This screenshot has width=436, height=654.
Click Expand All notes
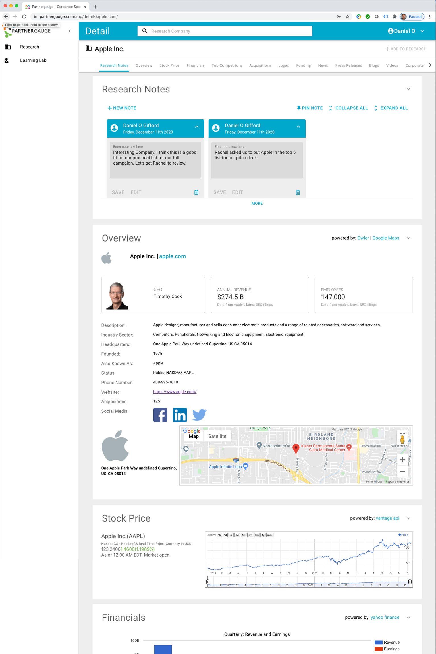point(391,108)
